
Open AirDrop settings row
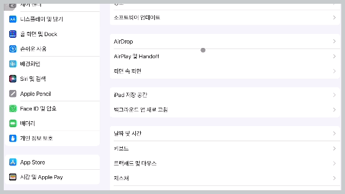[x=225, y=41]
